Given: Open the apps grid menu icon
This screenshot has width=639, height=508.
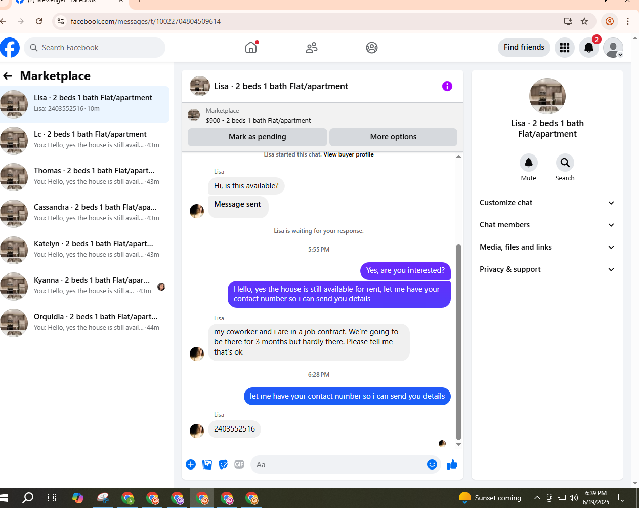Looking at the screenshot, I should coord(565,48).
